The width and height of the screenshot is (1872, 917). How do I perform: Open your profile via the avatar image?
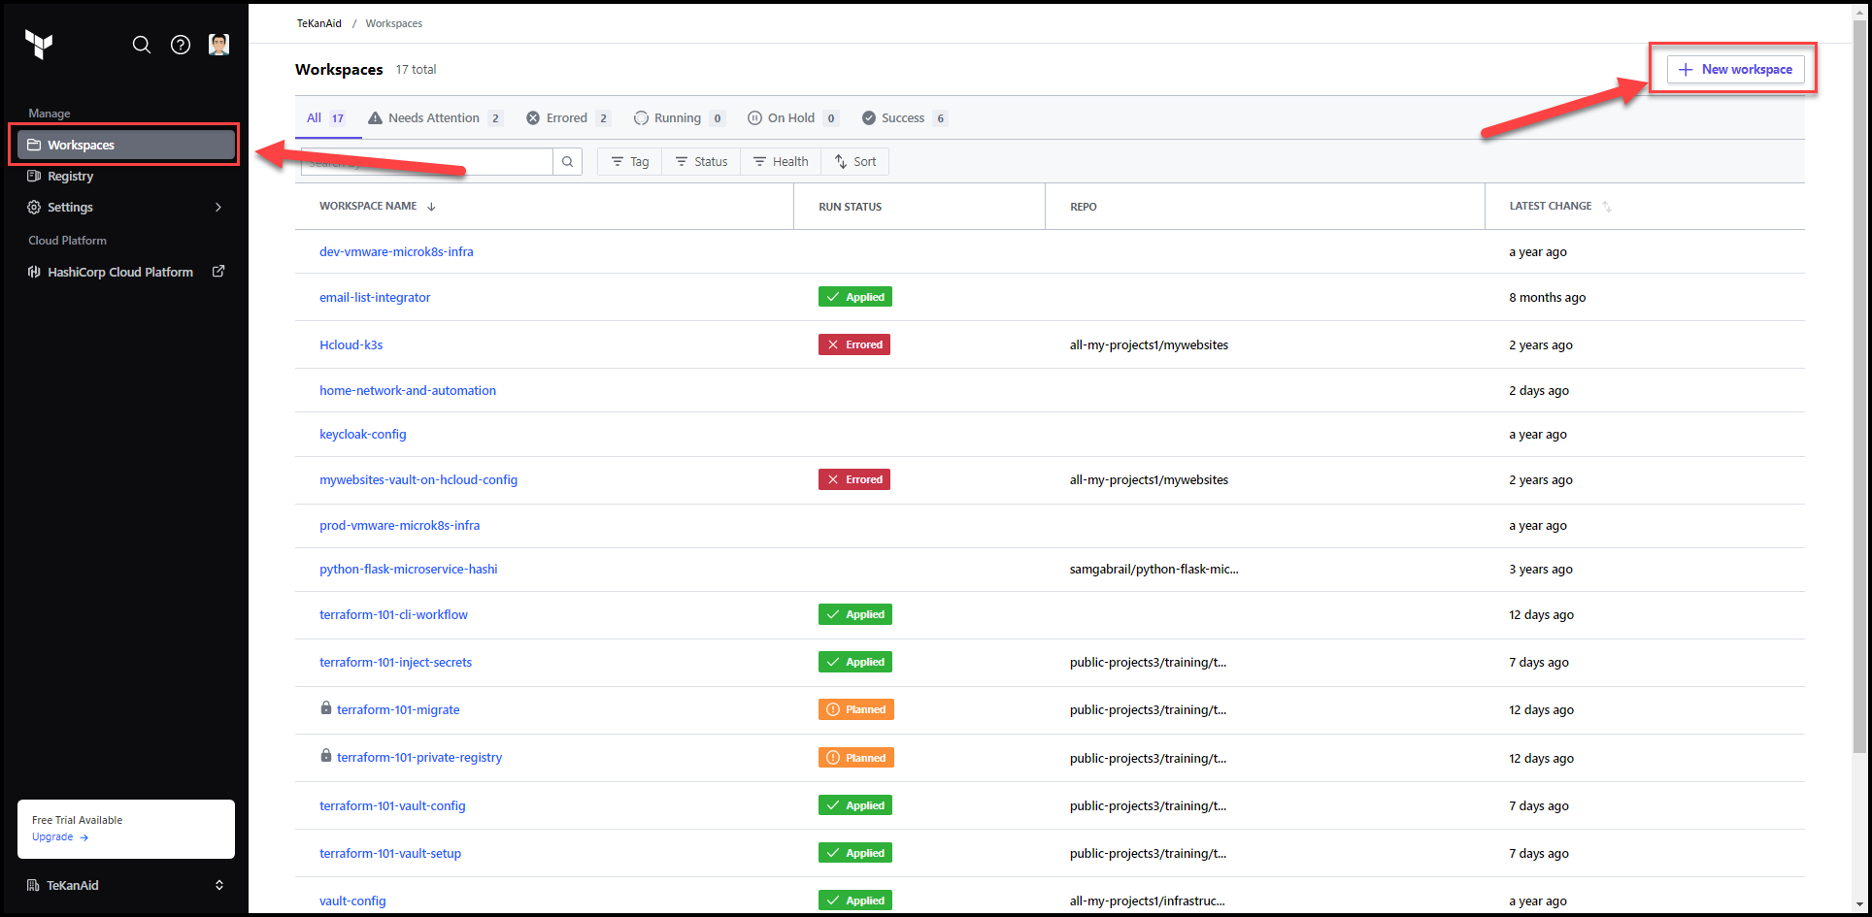tap(218, 44)
